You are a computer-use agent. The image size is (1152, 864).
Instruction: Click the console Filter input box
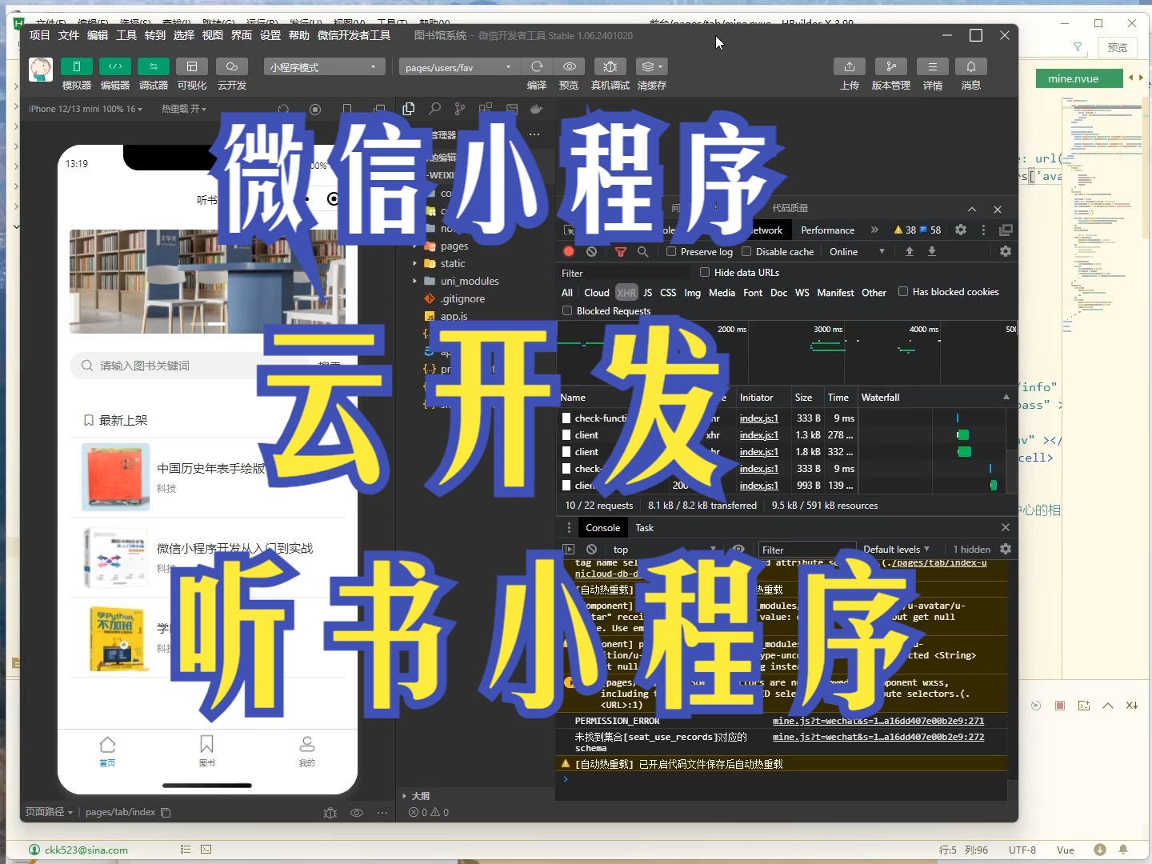[806, 550]
